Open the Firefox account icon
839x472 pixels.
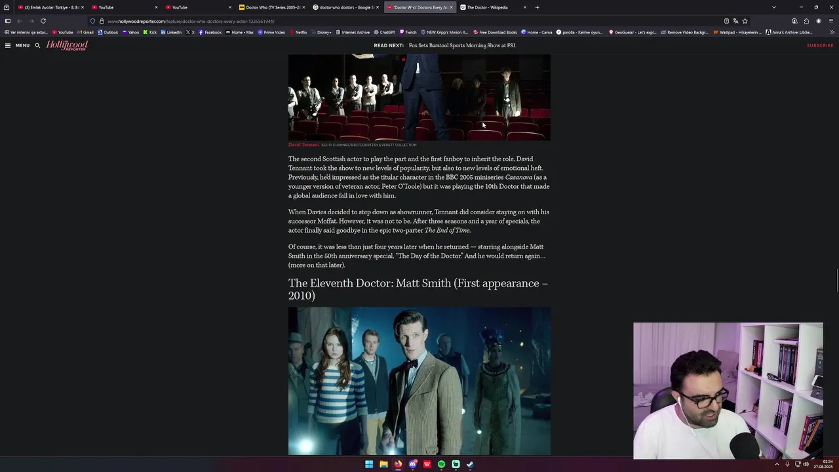coord(794,21)
